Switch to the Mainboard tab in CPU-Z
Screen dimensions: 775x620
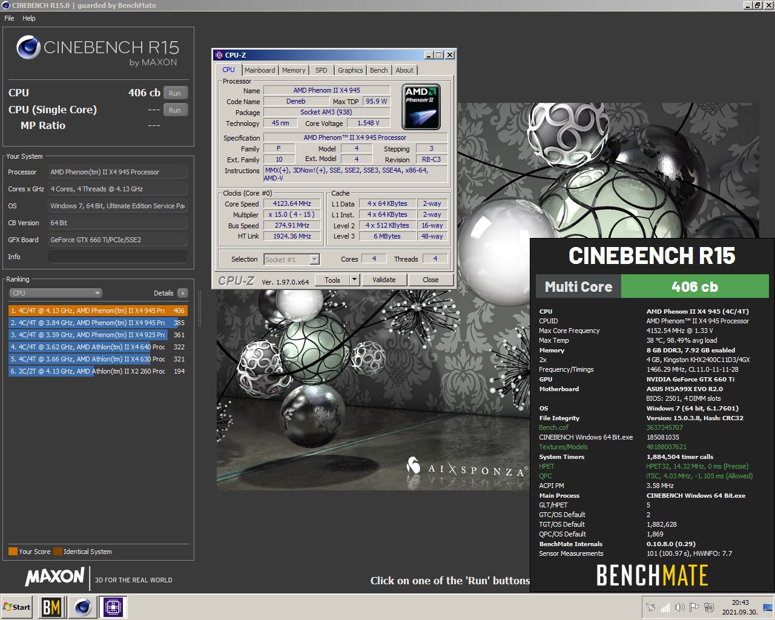tap(260, 70)
